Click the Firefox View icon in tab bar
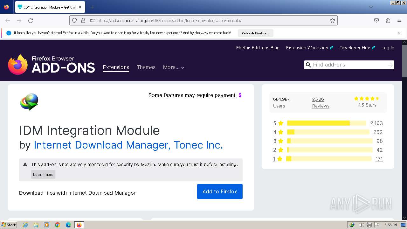Screen dimensions: 407x229 tap(6, 7)
